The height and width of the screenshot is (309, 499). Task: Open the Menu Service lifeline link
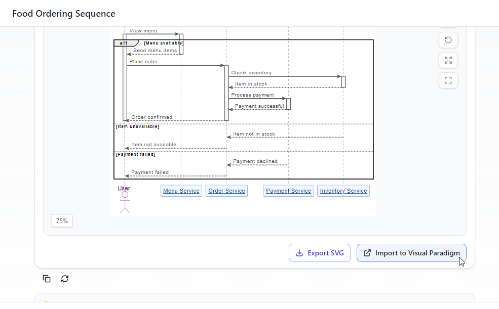pos(181,191)
